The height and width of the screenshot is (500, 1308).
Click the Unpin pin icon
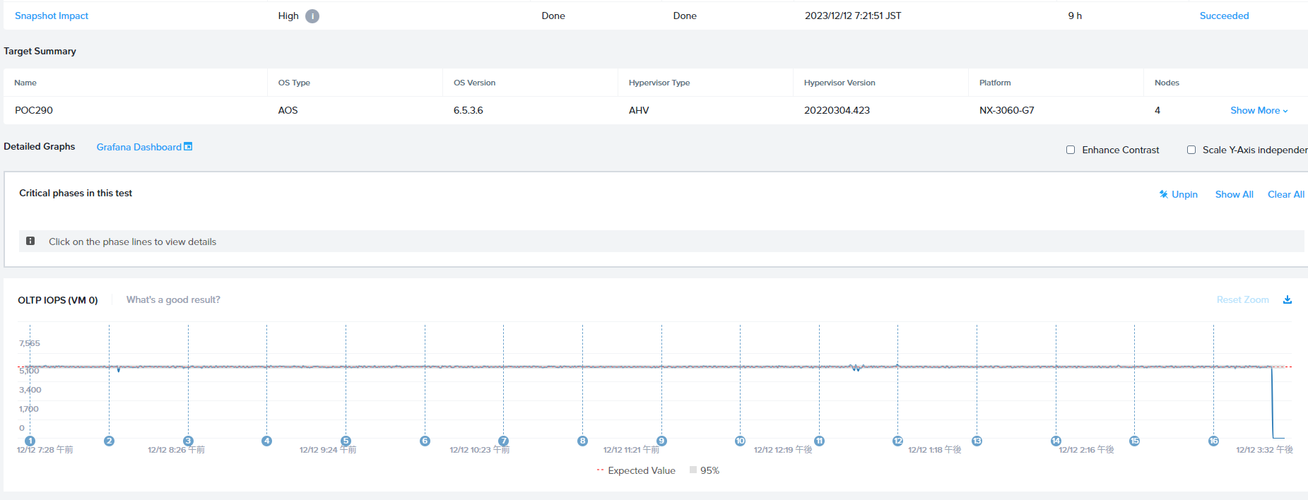(x=1163, y=194)
